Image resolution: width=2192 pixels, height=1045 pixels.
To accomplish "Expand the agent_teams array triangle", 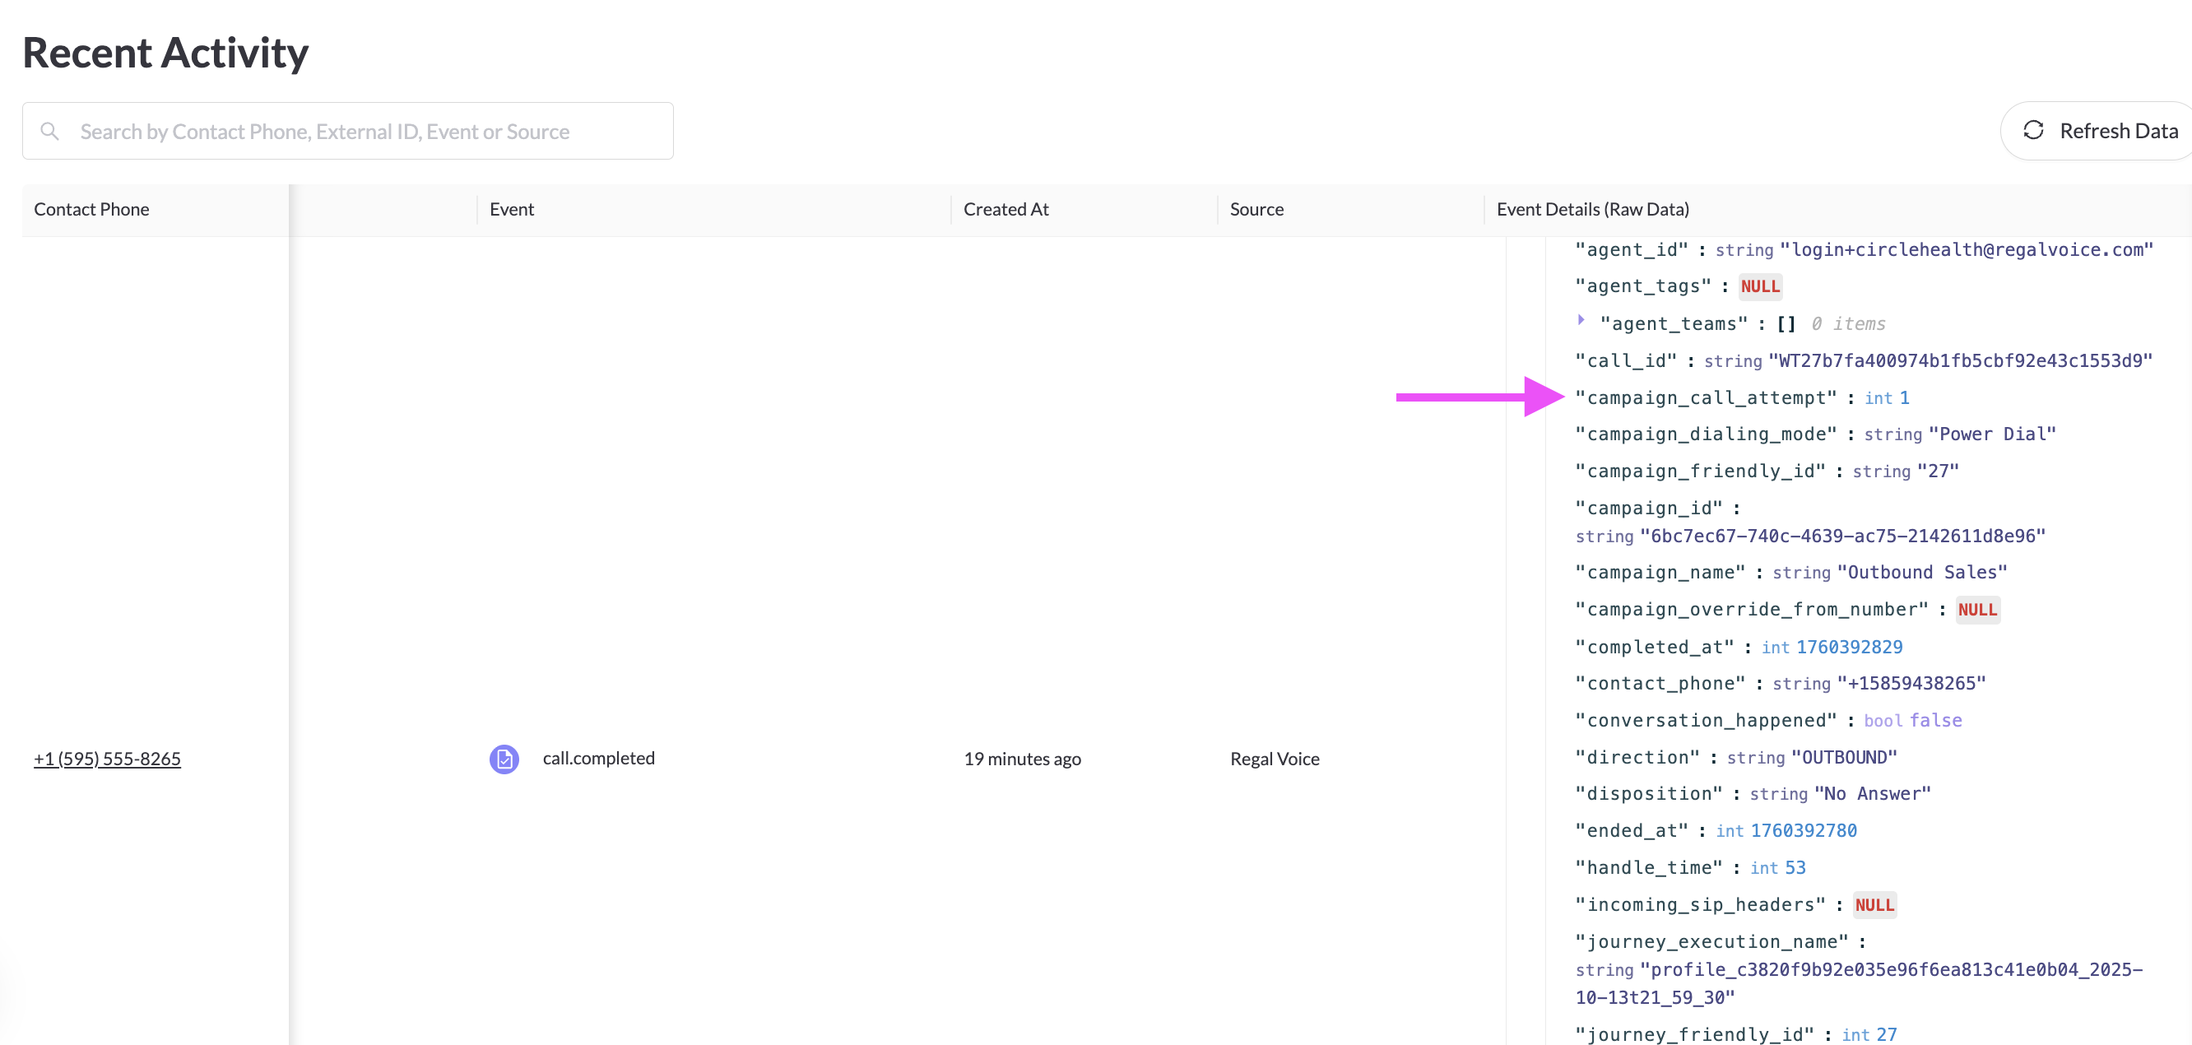I will click(1581, 321).
